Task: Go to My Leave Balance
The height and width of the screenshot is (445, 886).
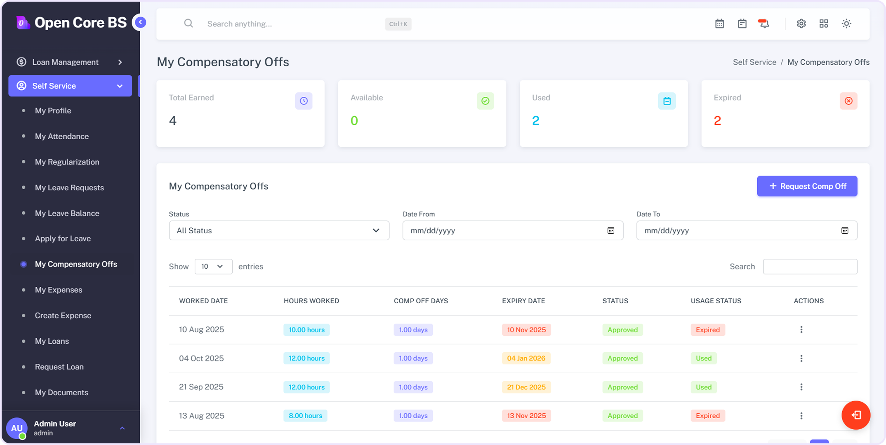Action: 67,213
